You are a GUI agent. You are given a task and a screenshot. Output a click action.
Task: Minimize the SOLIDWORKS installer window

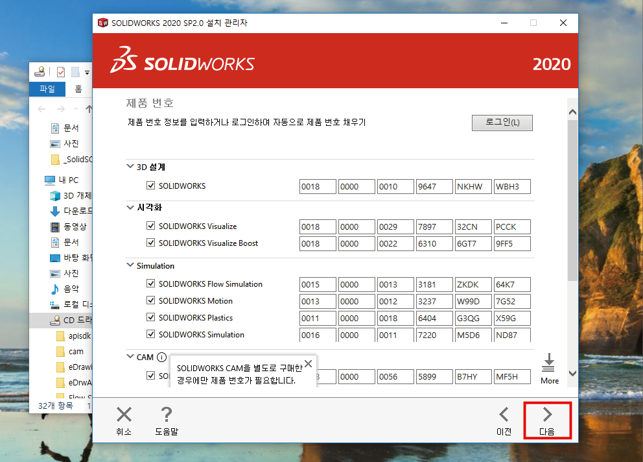[504, 23]
